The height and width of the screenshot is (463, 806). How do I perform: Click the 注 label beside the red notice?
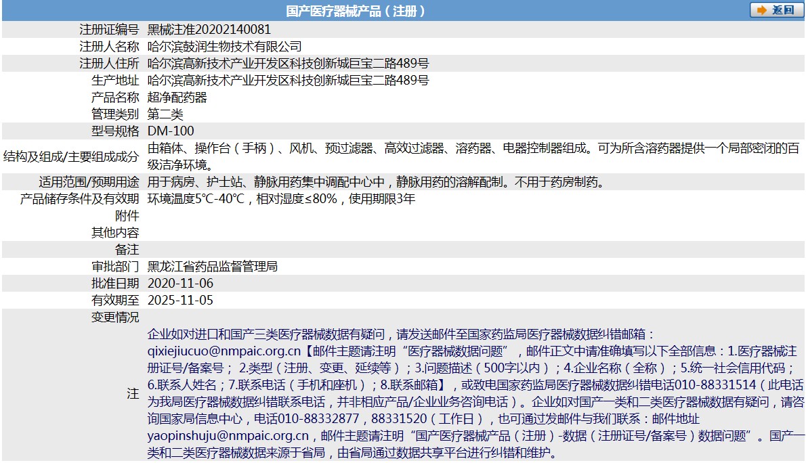(x=133, y=394)
